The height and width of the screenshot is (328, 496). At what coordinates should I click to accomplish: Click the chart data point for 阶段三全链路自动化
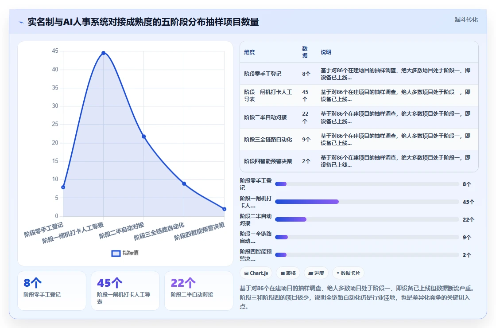pyautogui.click(x=184, y=184)
